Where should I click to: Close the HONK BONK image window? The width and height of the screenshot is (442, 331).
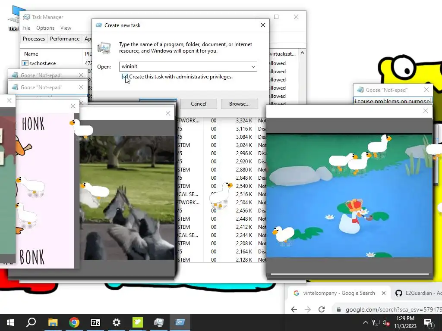pos(73,106)
